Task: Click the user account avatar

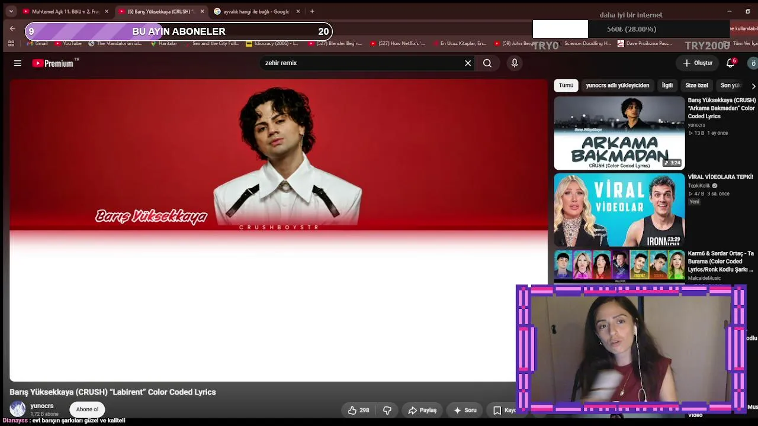Action: (753, 63)
